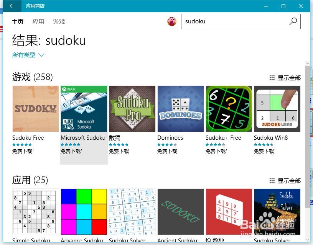Click the Sudoku+ Free title
Viewport: 313px width, 245px height.
[x=223, y=138]
